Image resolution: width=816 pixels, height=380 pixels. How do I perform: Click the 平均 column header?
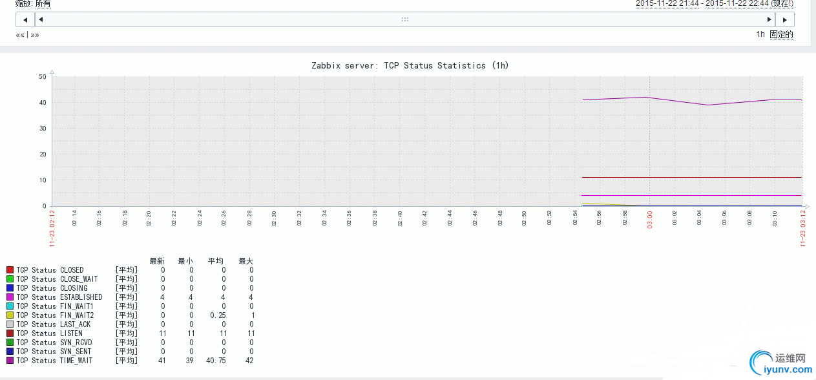pyautogui.click(x=216, y=261)
